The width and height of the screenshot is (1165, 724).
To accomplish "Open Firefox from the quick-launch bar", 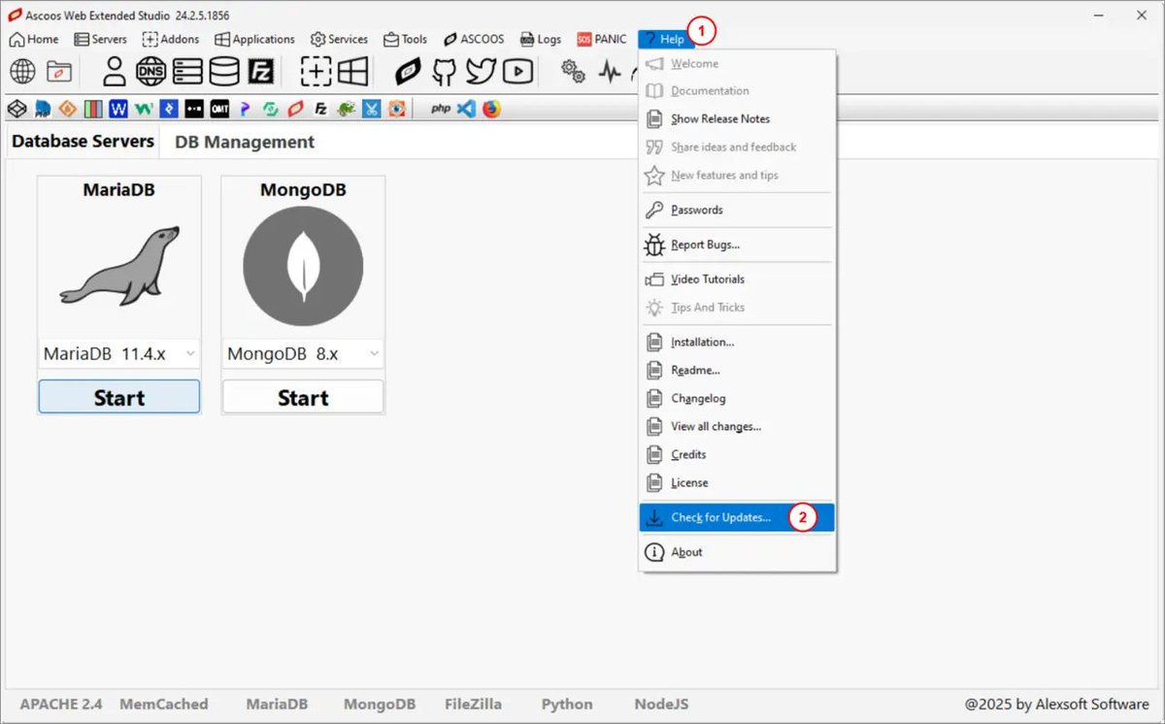I will point(490,108).
